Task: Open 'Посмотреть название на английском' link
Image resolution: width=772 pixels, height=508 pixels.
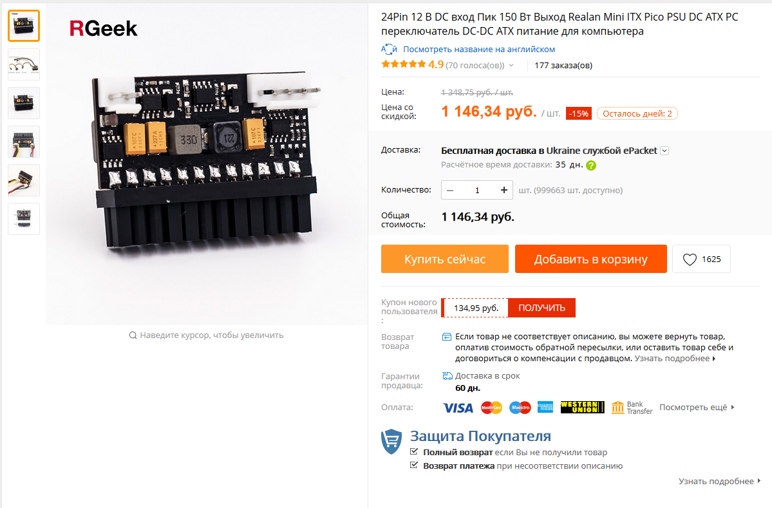Action: tap(478, 49)
